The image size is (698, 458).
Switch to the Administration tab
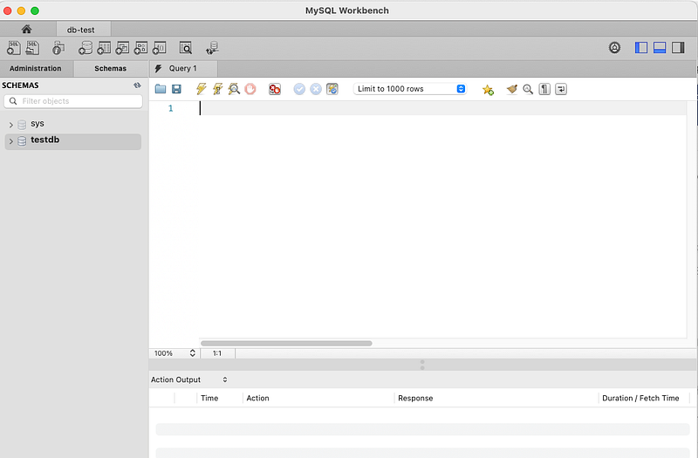36,69
